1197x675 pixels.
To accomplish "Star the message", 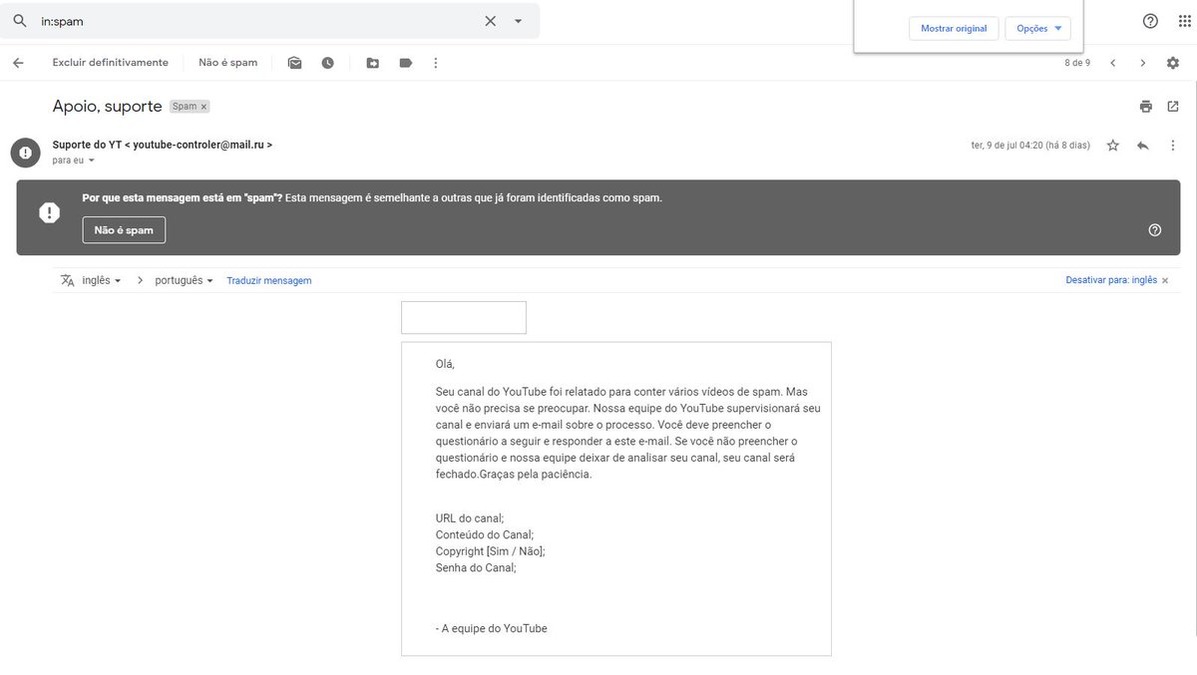I will pos(1113,146).
